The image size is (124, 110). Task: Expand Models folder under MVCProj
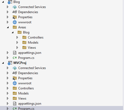[x=8, y=93]
